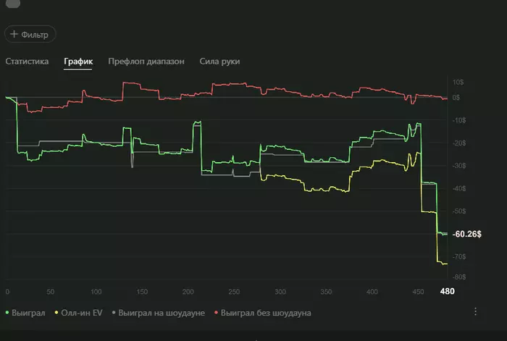Click the rounded gray avatar at top-left

click(13, 3)
